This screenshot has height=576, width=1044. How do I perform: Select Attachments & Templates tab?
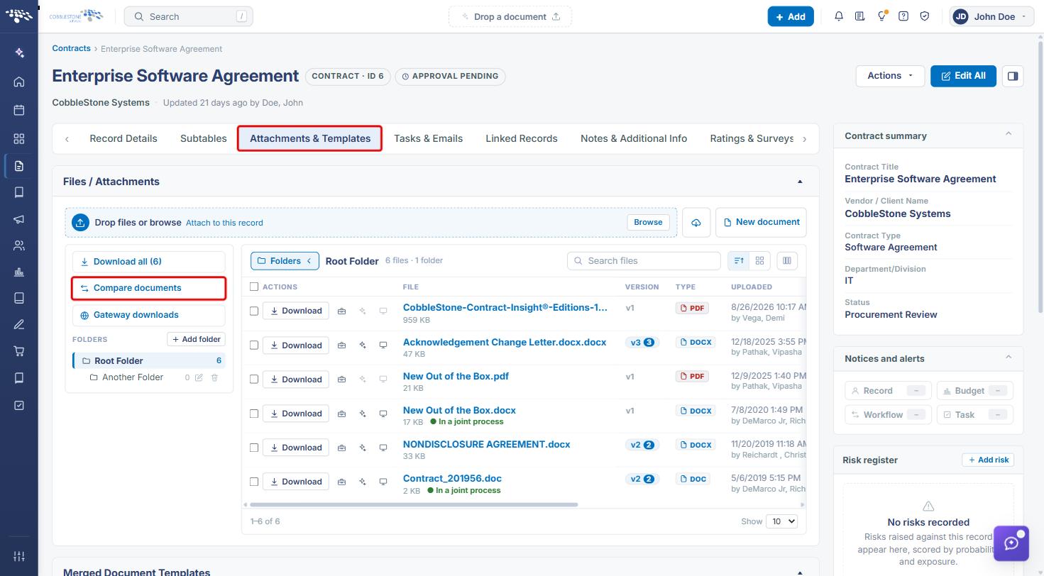pyautogui.click(x=310, y=138)
